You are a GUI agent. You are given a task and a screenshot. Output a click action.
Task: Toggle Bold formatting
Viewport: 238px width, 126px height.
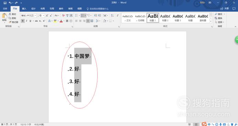pos(23,21)
